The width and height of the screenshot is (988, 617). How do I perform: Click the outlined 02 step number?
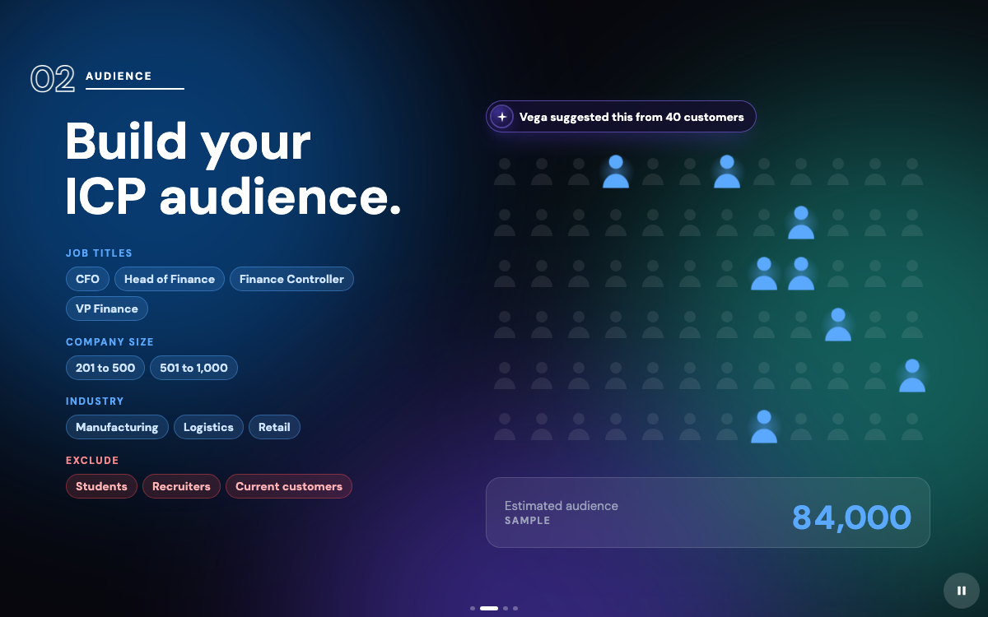point(53,78)
